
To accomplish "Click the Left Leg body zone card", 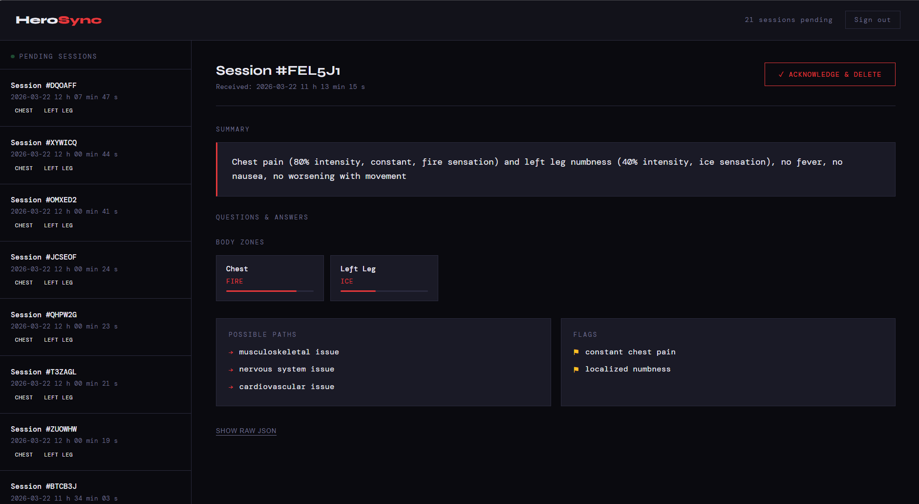I will (x=384, y=278).
